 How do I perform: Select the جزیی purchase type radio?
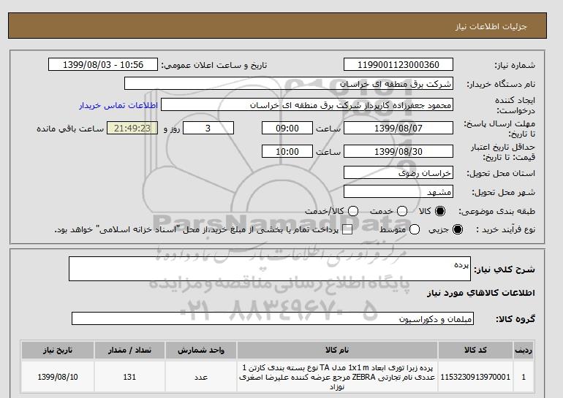pos(458,229)
